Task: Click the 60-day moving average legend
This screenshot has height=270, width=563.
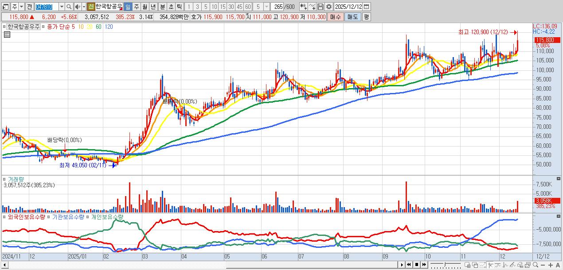Action: (98, 27)
